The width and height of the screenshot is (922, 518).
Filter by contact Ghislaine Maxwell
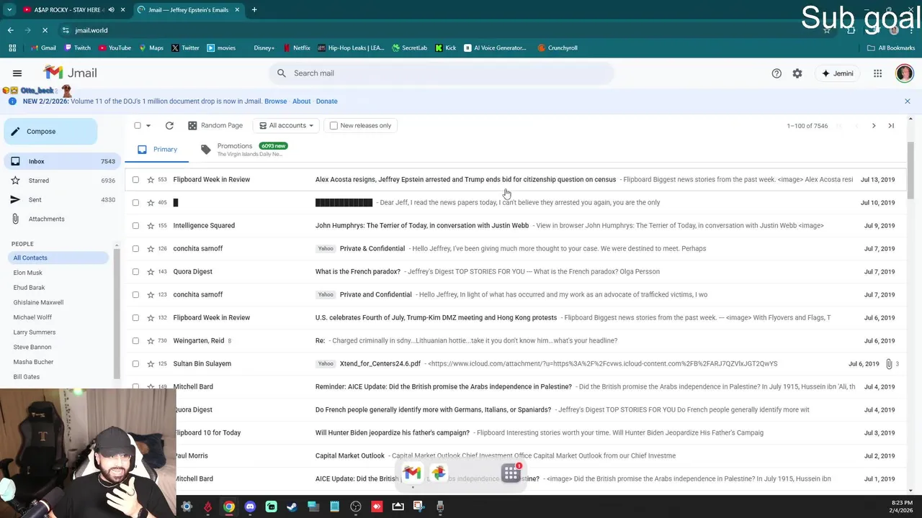pyautogui.click(x=38, y=303)
